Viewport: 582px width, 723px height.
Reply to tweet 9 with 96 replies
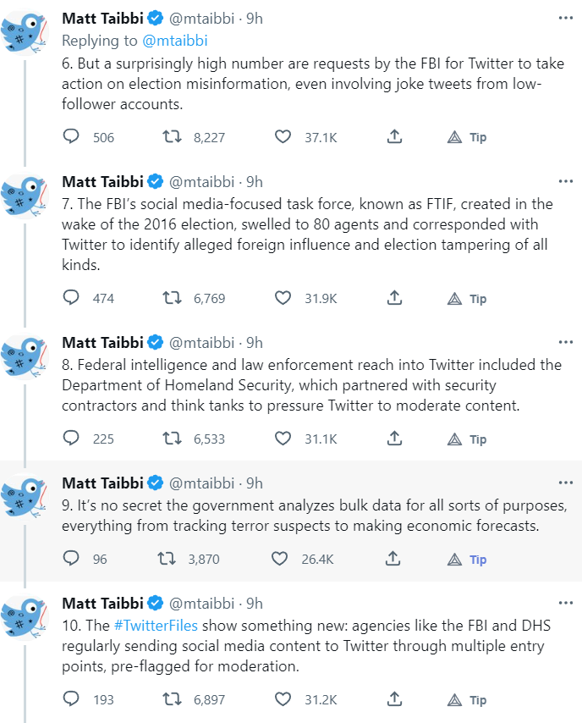72,559
